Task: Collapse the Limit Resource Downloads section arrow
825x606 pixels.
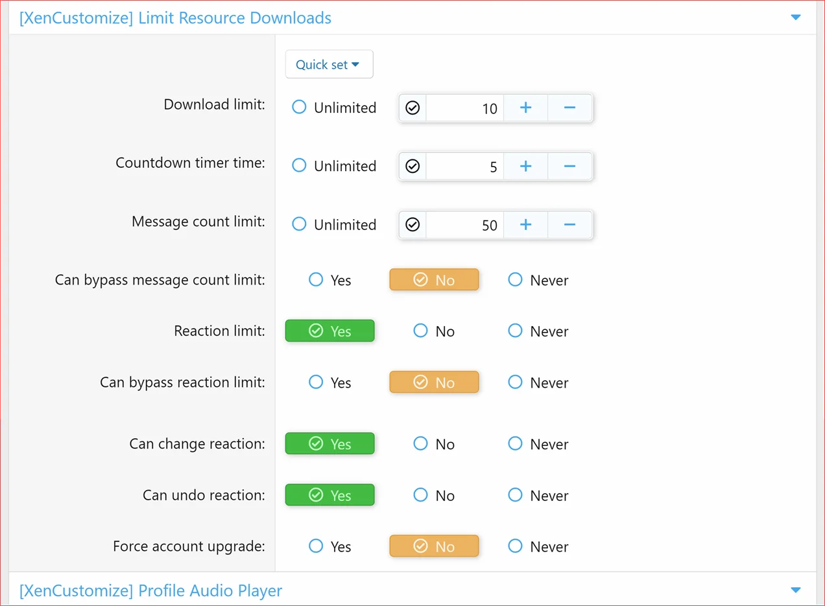Action: [796, 17]
